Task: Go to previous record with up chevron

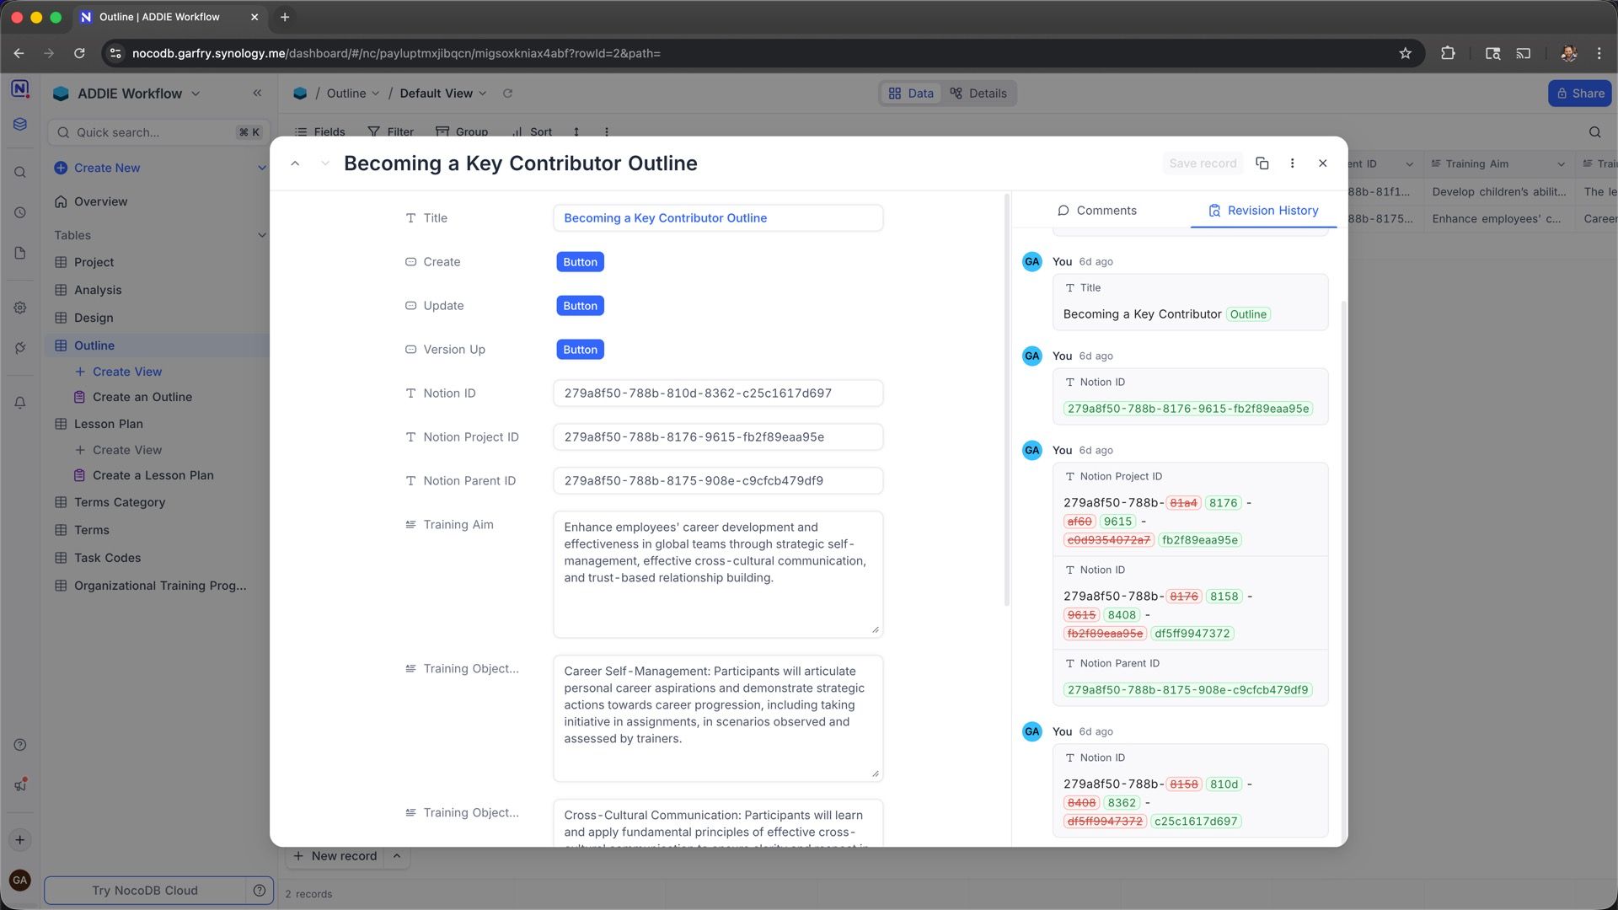Action: tap(295, 163)
